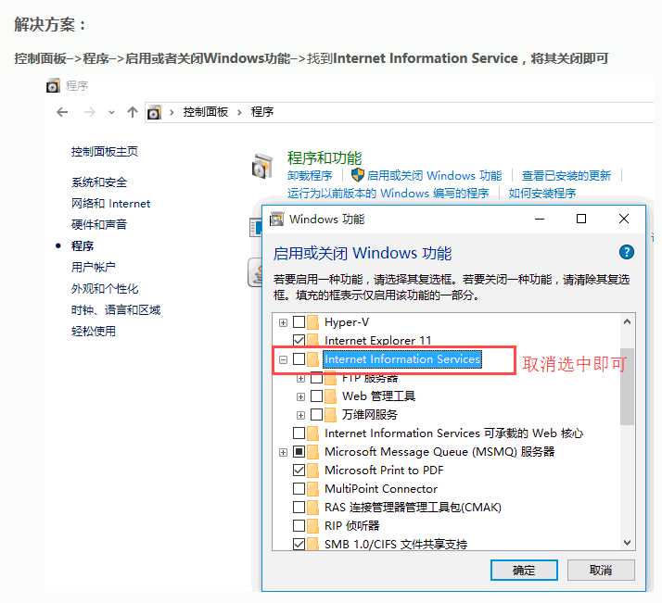Select 程序 in the sidebar
The height and width of the screenshot is (603, 662).
[83, 245]
